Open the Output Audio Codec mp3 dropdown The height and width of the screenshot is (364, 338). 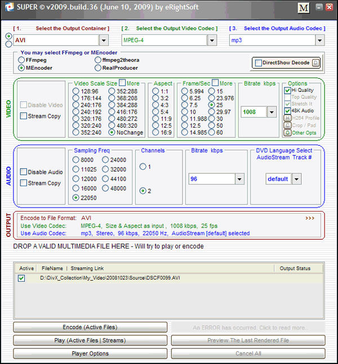point(320,41)
